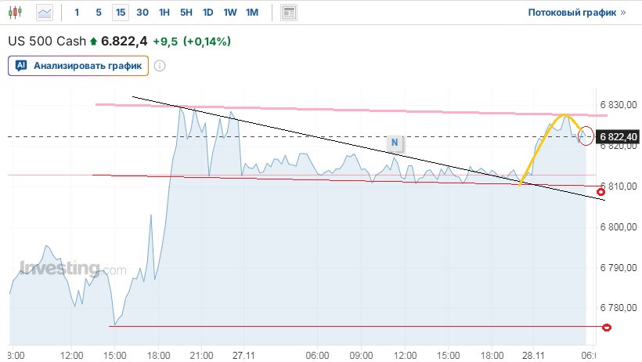Click the N news marker on chart

point(395,142)
